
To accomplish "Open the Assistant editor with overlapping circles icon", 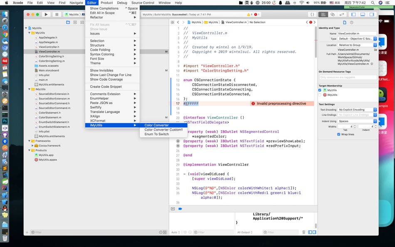I will coord(332,15).
